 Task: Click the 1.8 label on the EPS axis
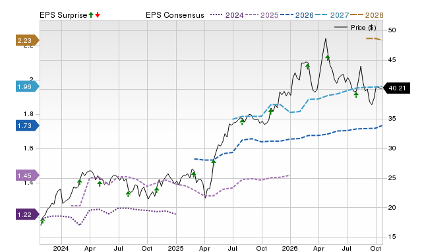tap(28, 114)
